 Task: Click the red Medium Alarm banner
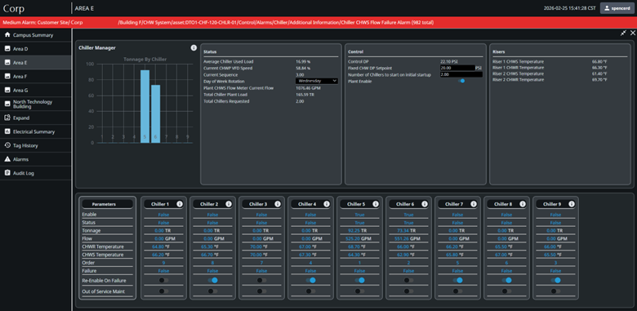[318, 22]
